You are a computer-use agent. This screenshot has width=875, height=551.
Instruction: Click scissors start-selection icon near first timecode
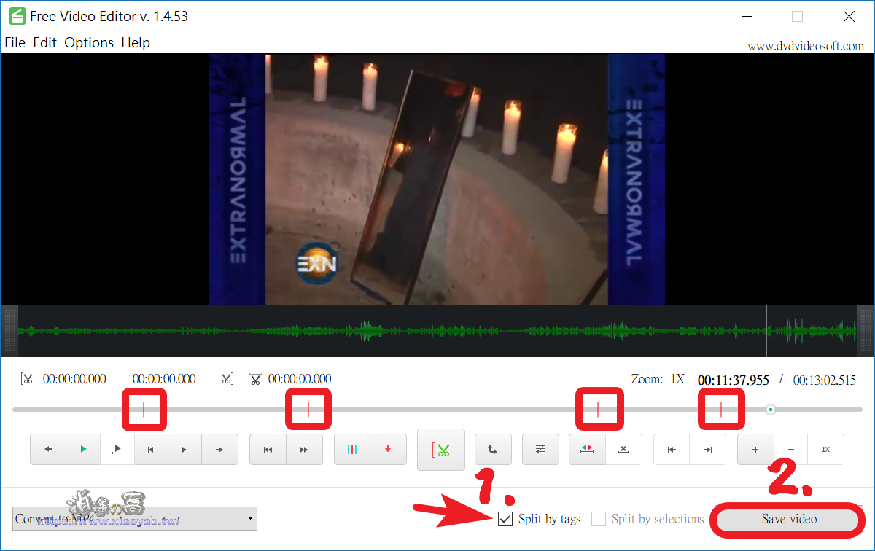[28, 379]
